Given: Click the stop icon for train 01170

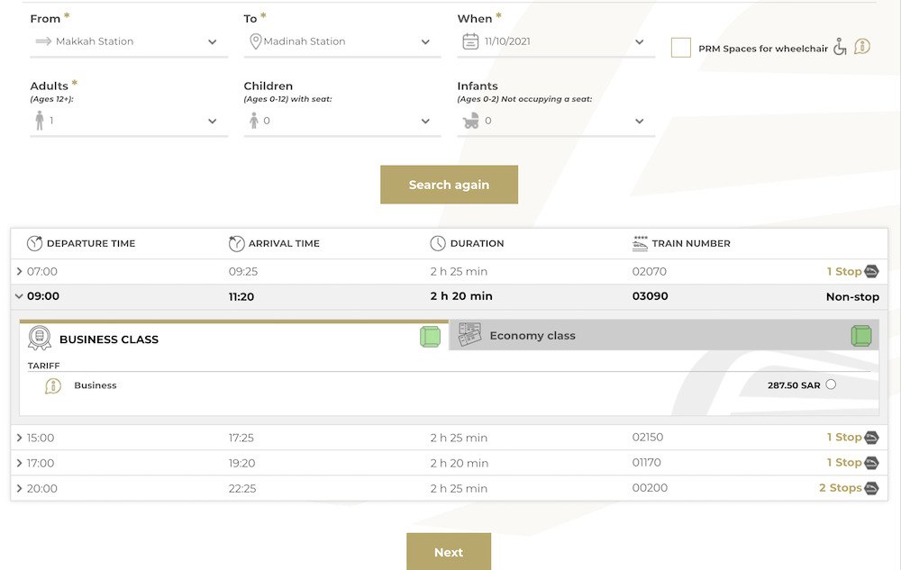Looking at the screenshot, I should coord(871,463).
